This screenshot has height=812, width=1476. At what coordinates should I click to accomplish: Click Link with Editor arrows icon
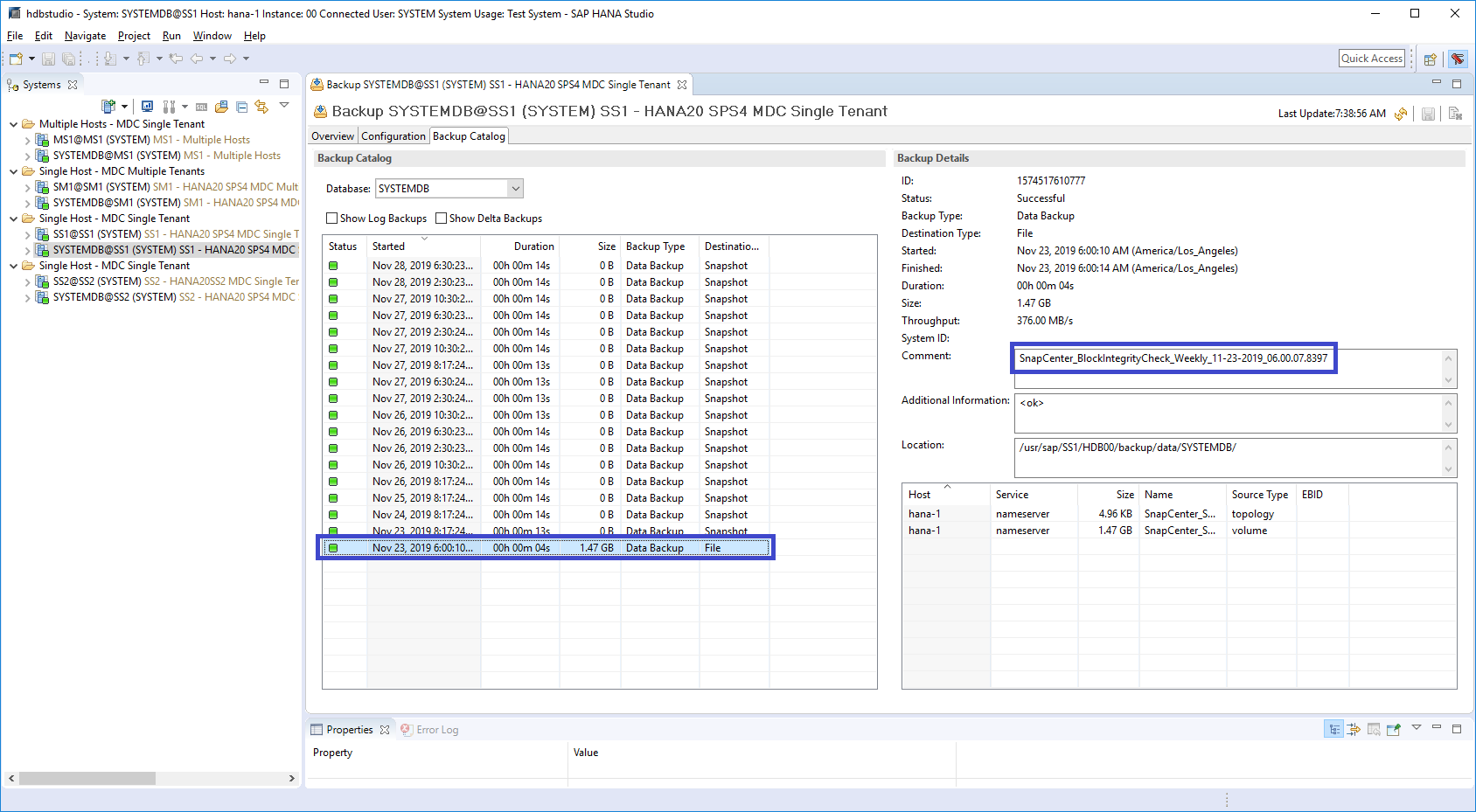pyautogui.click(x=261, y=107)
